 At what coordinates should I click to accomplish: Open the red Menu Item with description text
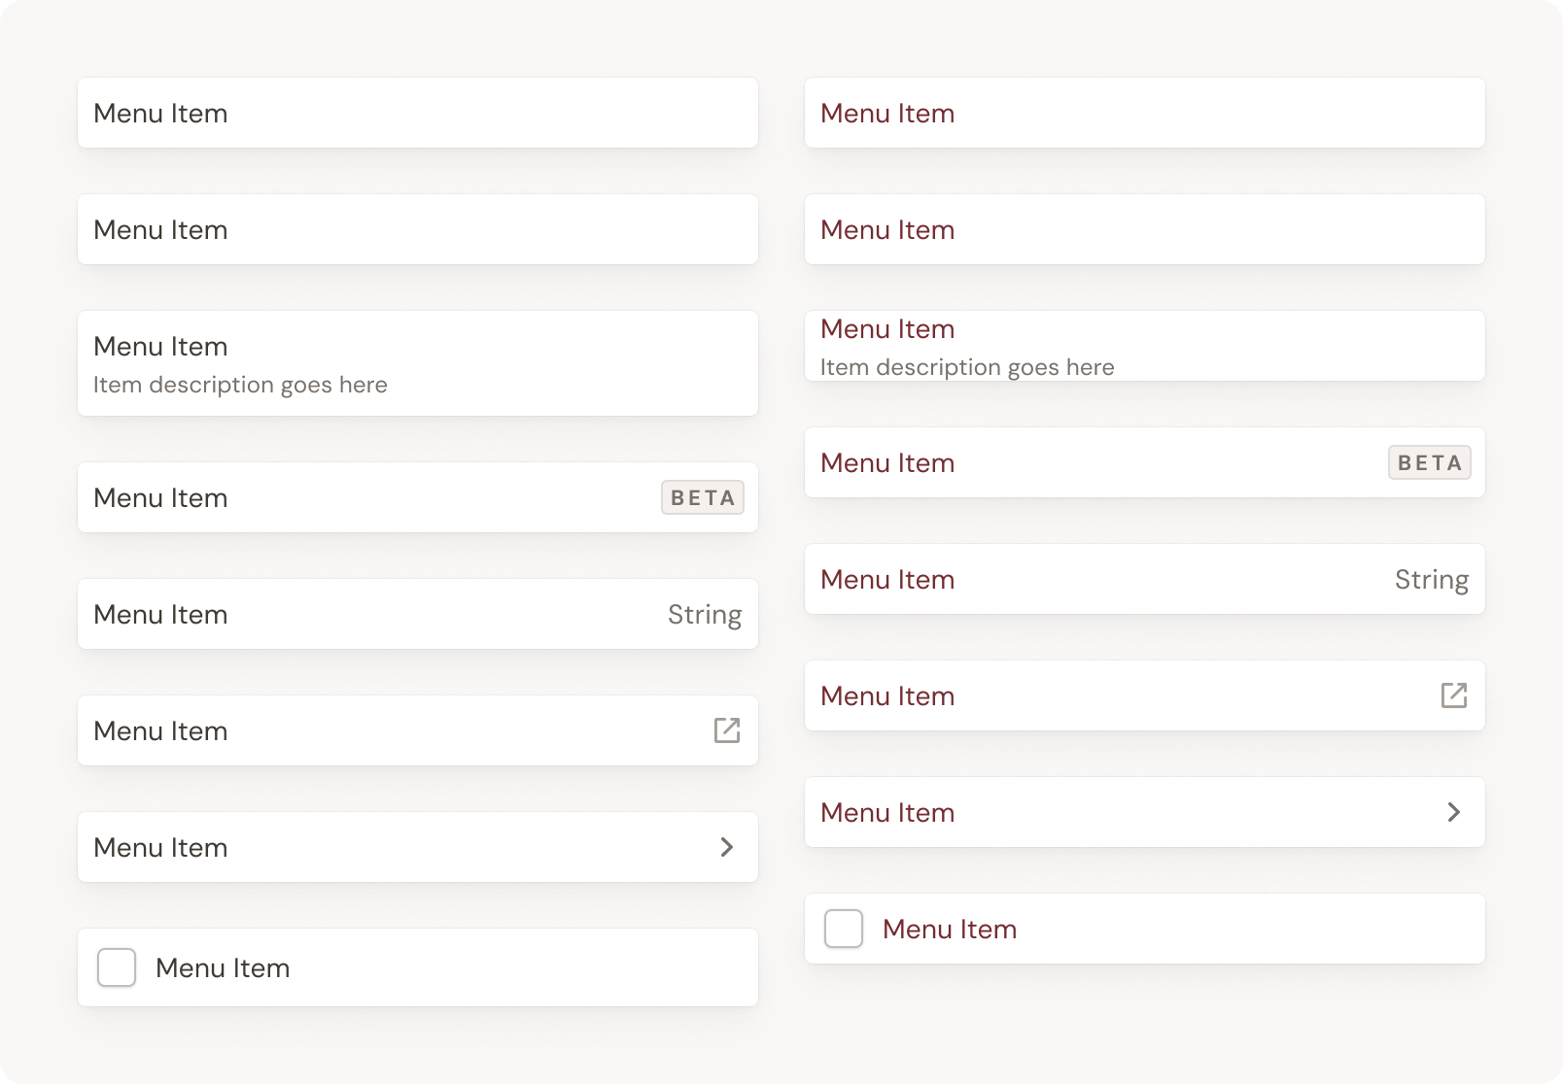pos(1145,346)
